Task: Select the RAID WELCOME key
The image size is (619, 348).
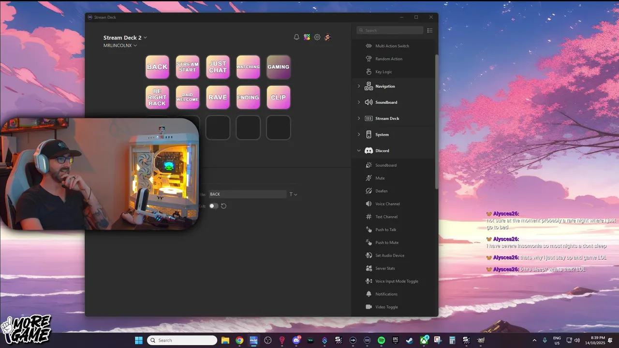Action: (x=188, y=98)
